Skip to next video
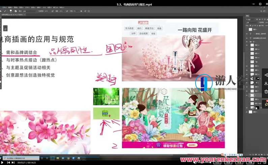 pos(13,162)
